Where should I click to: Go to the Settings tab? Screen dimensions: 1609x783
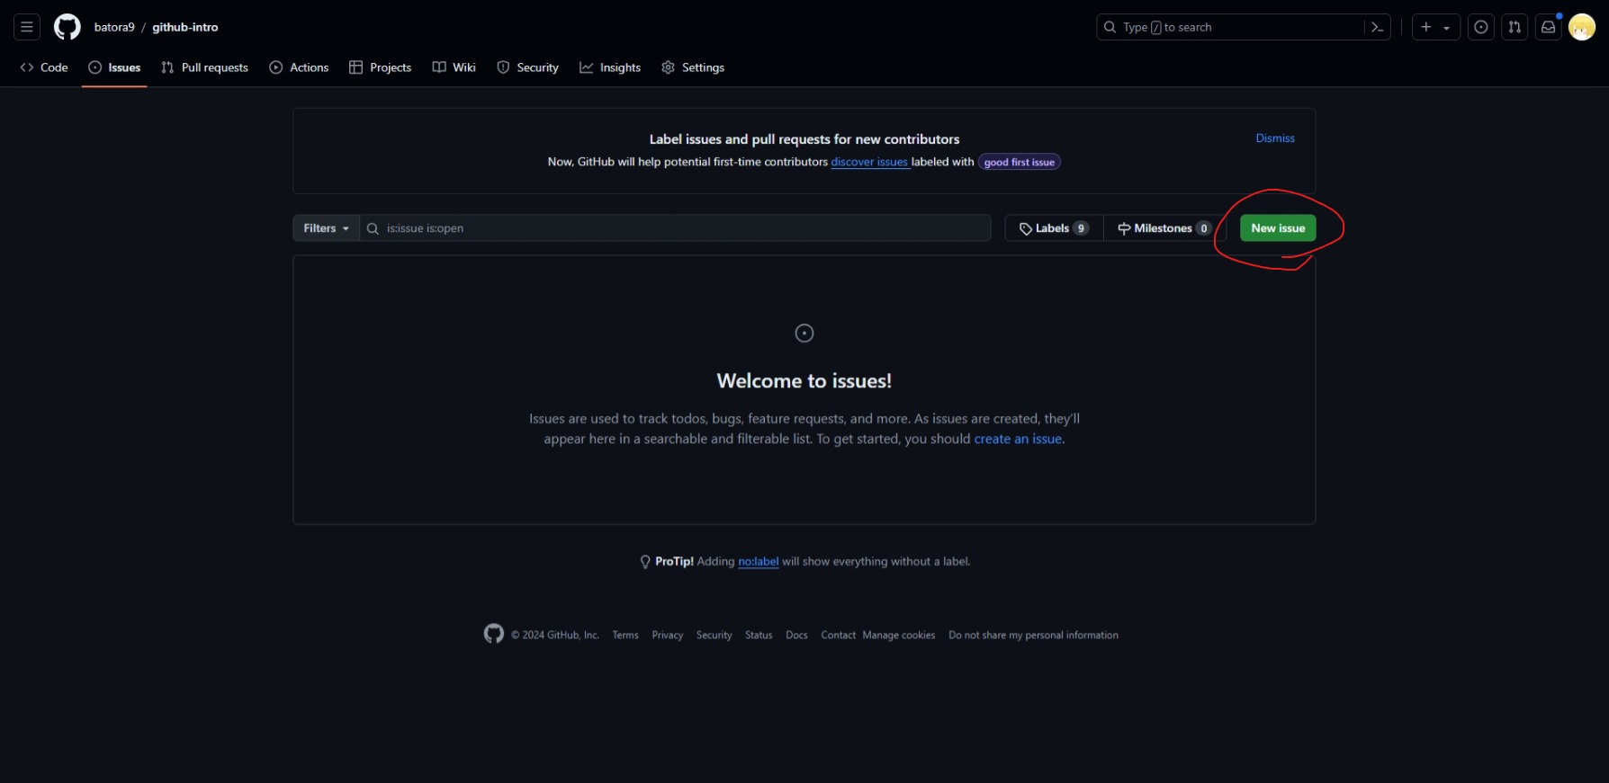click(693, 67)
